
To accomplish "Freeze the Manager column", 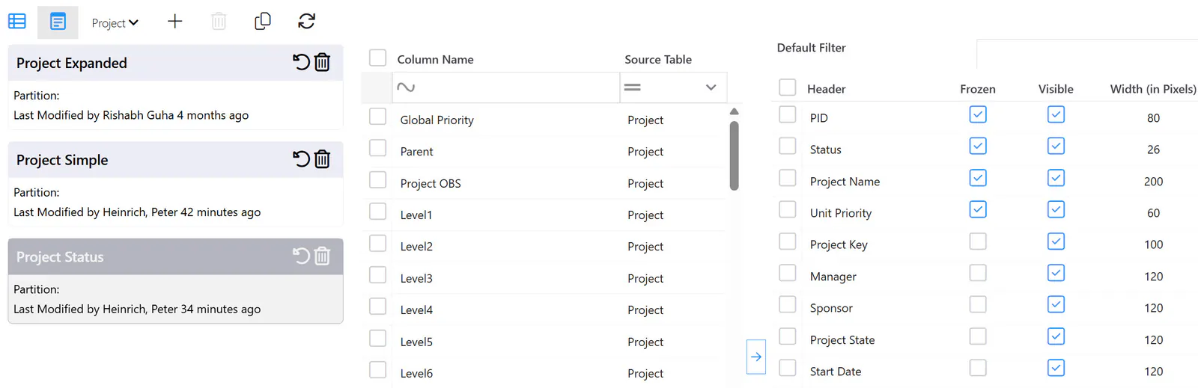I will (978, 273).
